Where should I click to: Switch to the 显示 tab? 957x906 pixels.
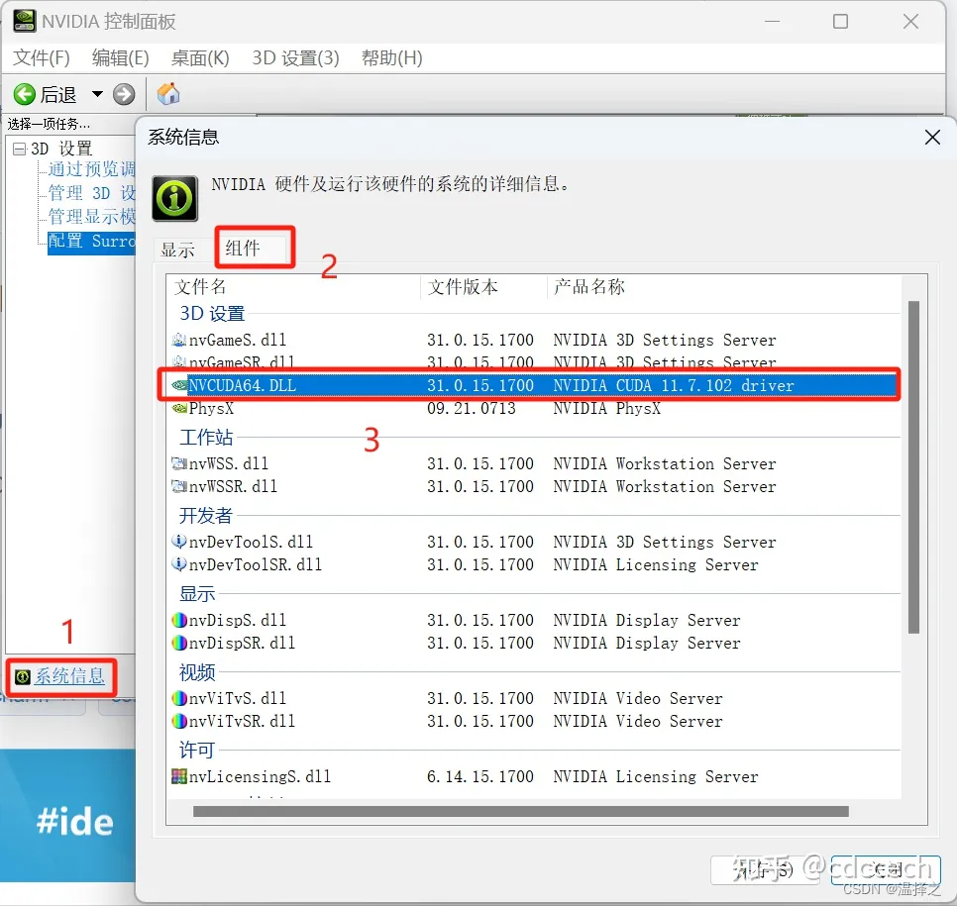click(x=177, y=250)
